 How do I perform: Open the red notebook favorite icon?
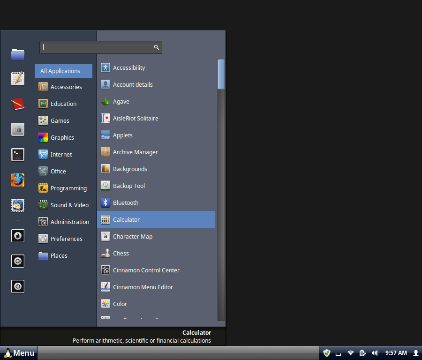tap(18, 104)
